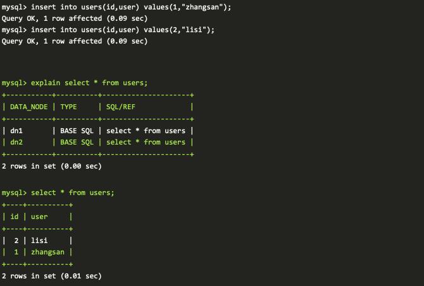
Task: Click the first insert zhangsan command line
Action: click(x=116, y=7)
